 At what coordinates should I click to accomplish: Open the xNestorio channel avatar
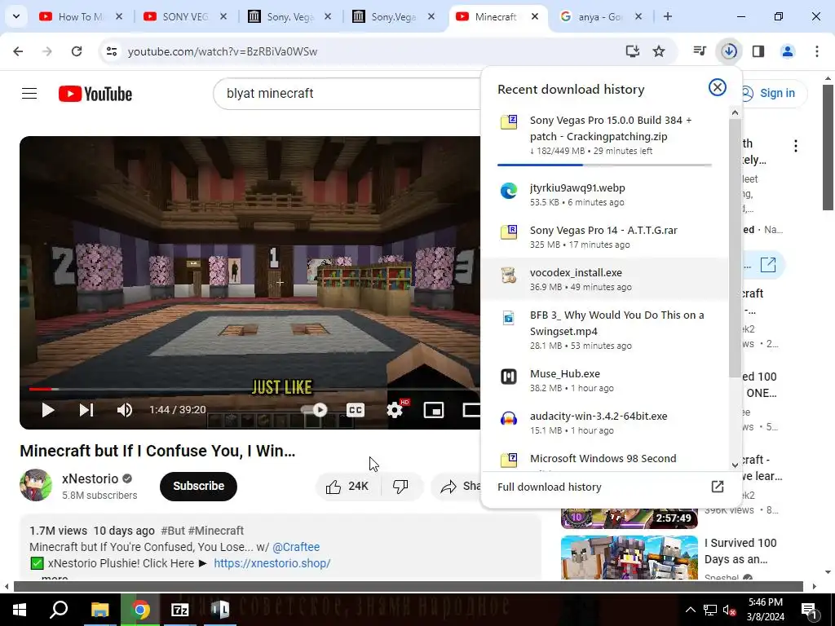pyautogui.click(x=36, y=485)
